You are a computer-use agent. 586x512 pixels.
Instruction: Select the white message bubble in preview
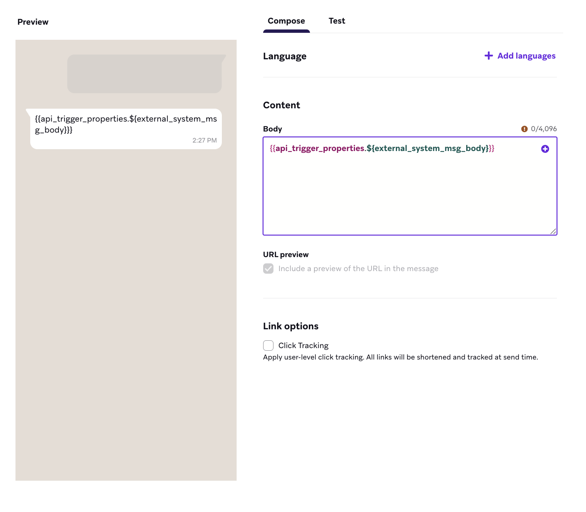click(126, 129)
